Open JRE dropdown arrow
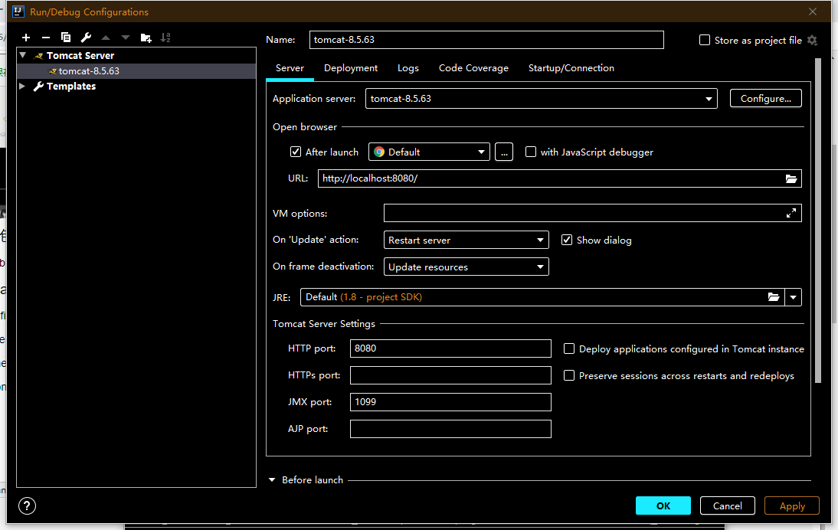Viewport: 838px width, 530px height. (793, 297)
